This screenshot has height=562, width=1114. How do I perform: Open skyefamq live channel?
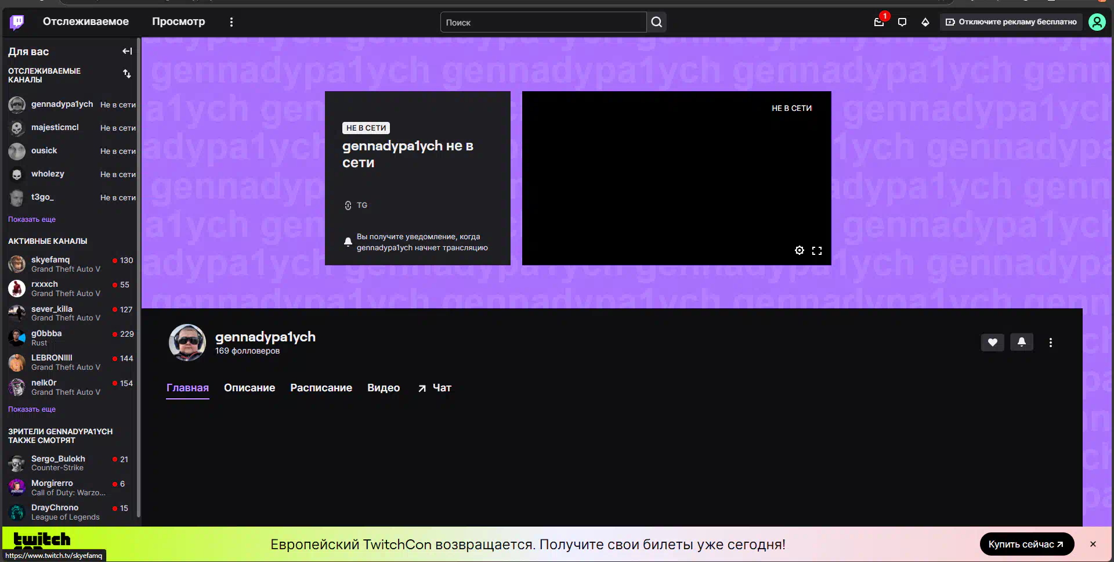(x=71, y=264)
